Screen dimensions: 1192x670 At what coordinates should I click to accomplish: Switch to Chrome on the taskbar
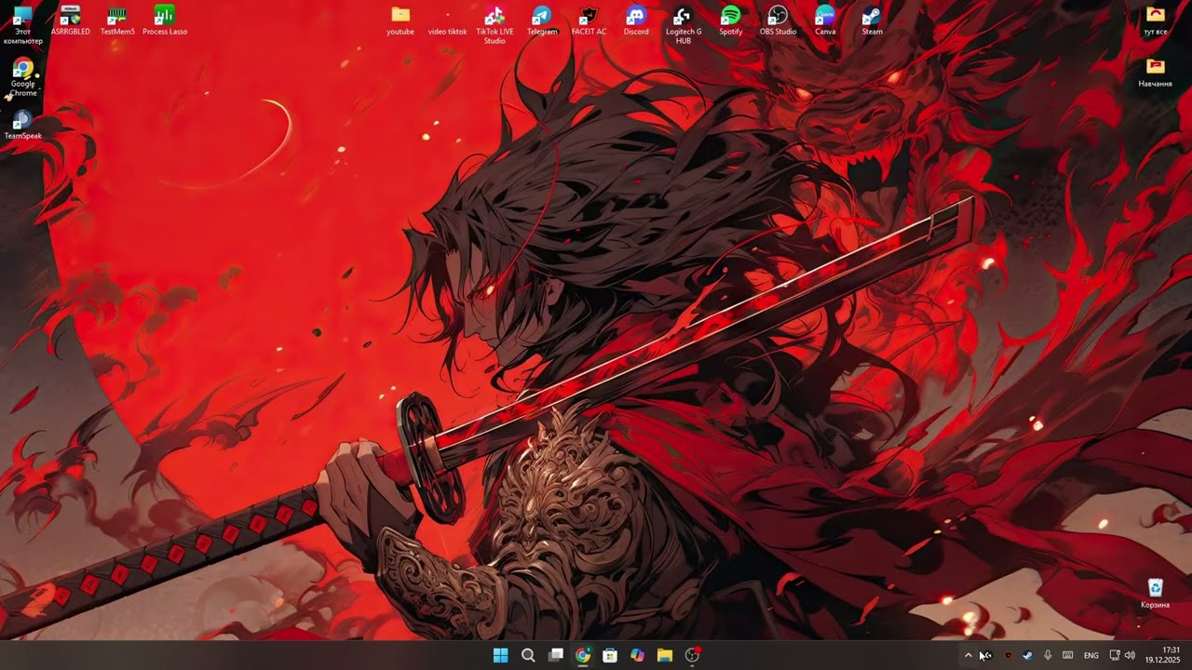click(x=583, y=655)
